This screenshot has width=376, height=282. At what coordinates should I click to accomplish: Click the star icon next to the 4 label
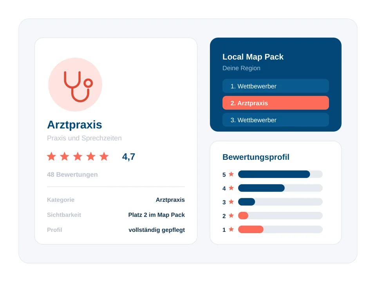pyautogui.click(x=231, y=188)
